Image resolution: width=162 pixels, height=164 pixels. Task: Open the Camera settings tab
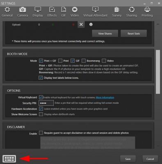pyautogui.click(x=23, y=12)
